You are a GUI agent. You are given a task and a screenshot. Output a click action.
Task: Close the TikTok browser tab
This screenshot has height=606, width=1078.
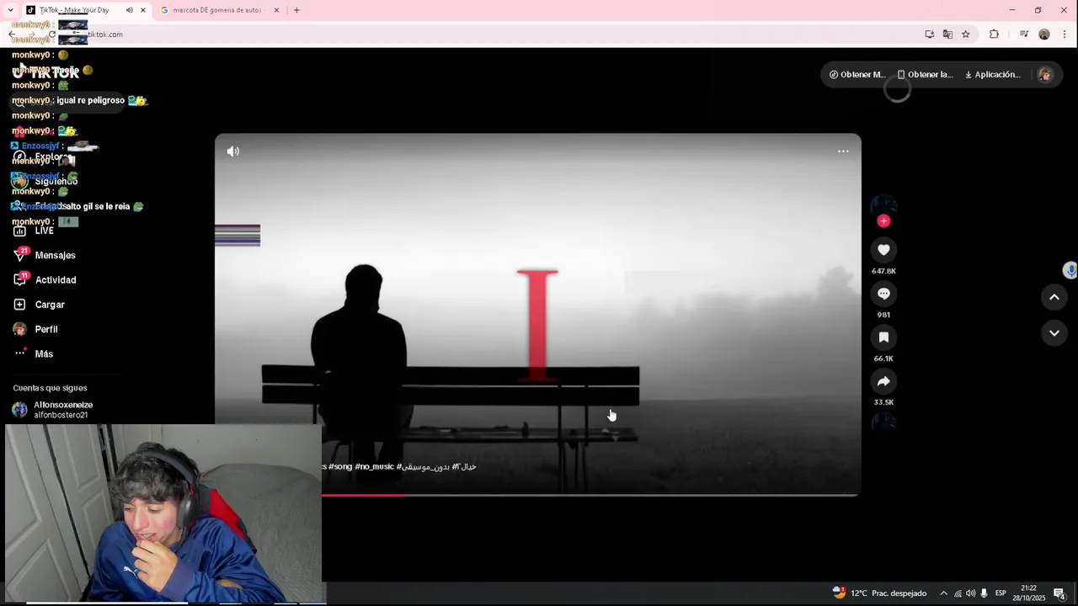point(143,10)
